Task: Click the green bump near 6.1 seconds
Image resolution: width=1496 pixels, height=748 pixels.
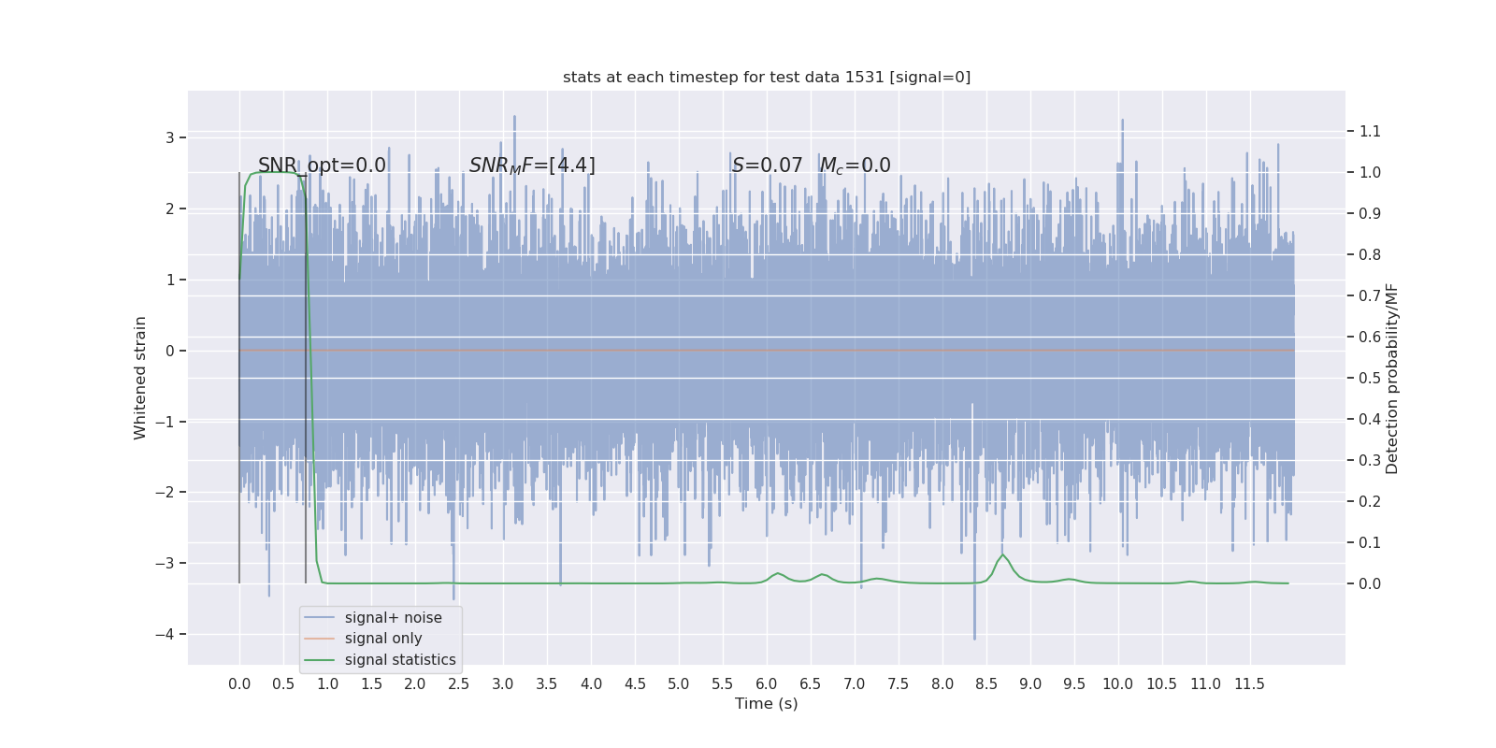Action: coord(777,574)
